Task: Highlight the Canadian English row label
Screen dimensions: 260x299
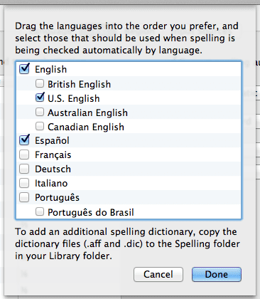Action: (86, 127)
